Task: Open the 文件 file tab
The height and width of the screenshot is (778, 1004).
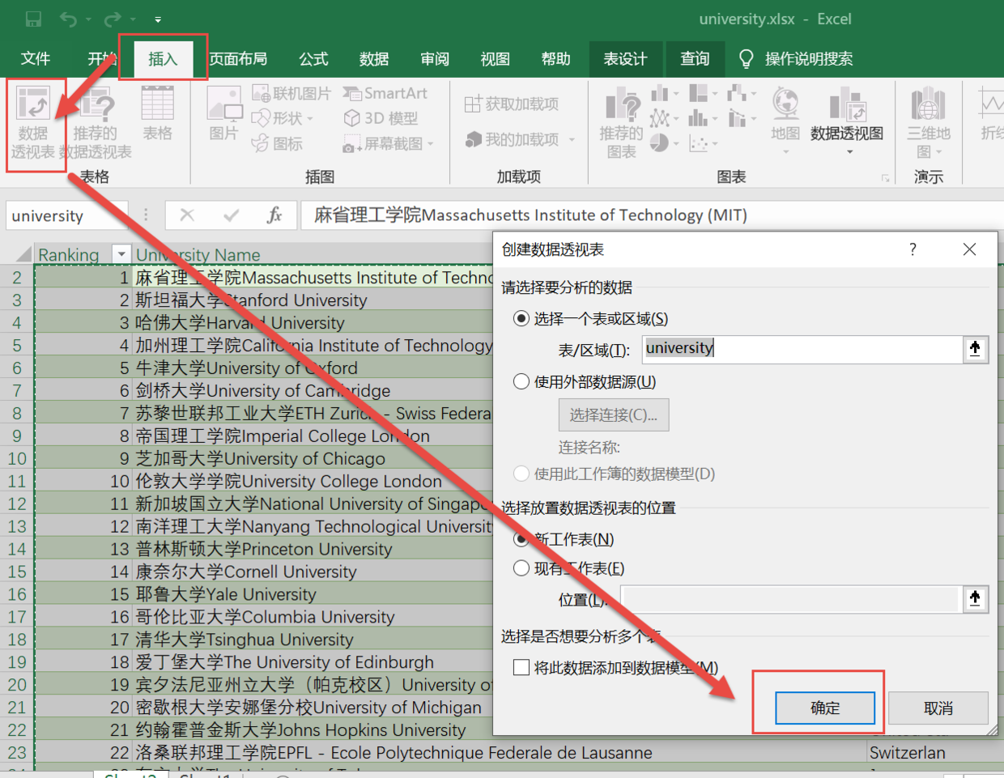Action: pyautogui.click(x=35, y=58)
